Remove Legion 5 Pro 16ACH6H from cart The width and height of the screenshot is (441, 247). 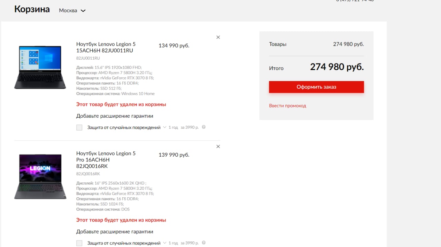218,147
